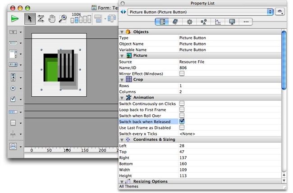Switch to the graph Value properties tab
This screenshot has width=293, height=193.
tap(218, 22)
